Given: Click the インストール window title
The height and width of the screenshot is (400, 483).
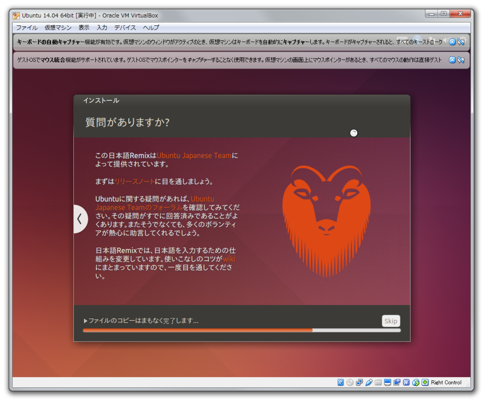Looking at the screenshot, I should (x=101, y=101).
